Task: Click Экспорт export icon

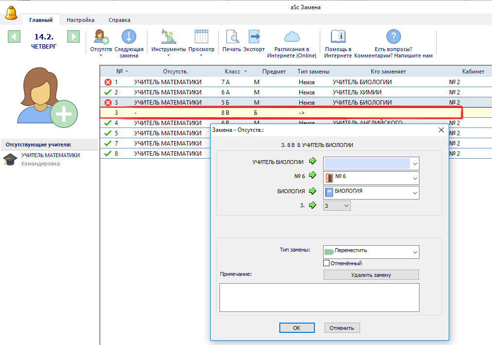Action: point(254,36)
